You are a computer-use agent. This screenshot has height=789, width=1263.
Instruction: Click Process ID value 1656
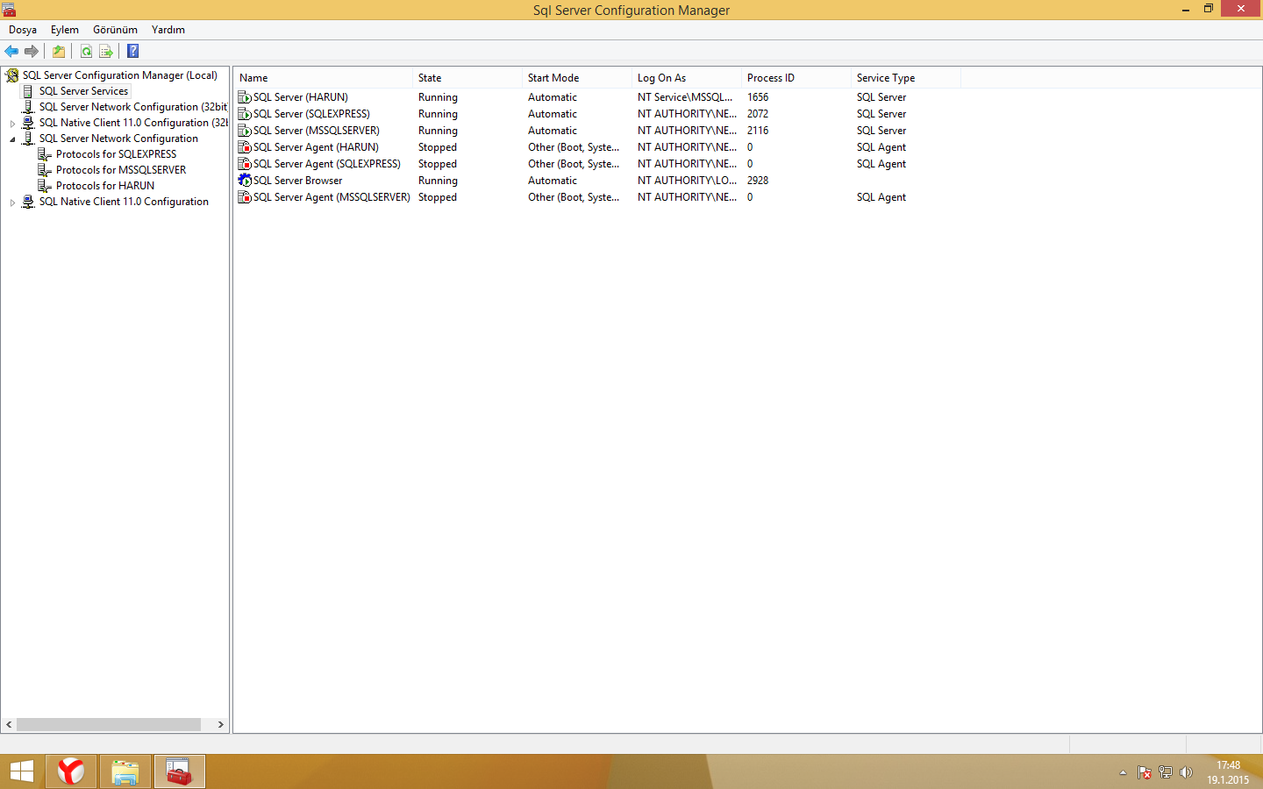pos(758,97)
